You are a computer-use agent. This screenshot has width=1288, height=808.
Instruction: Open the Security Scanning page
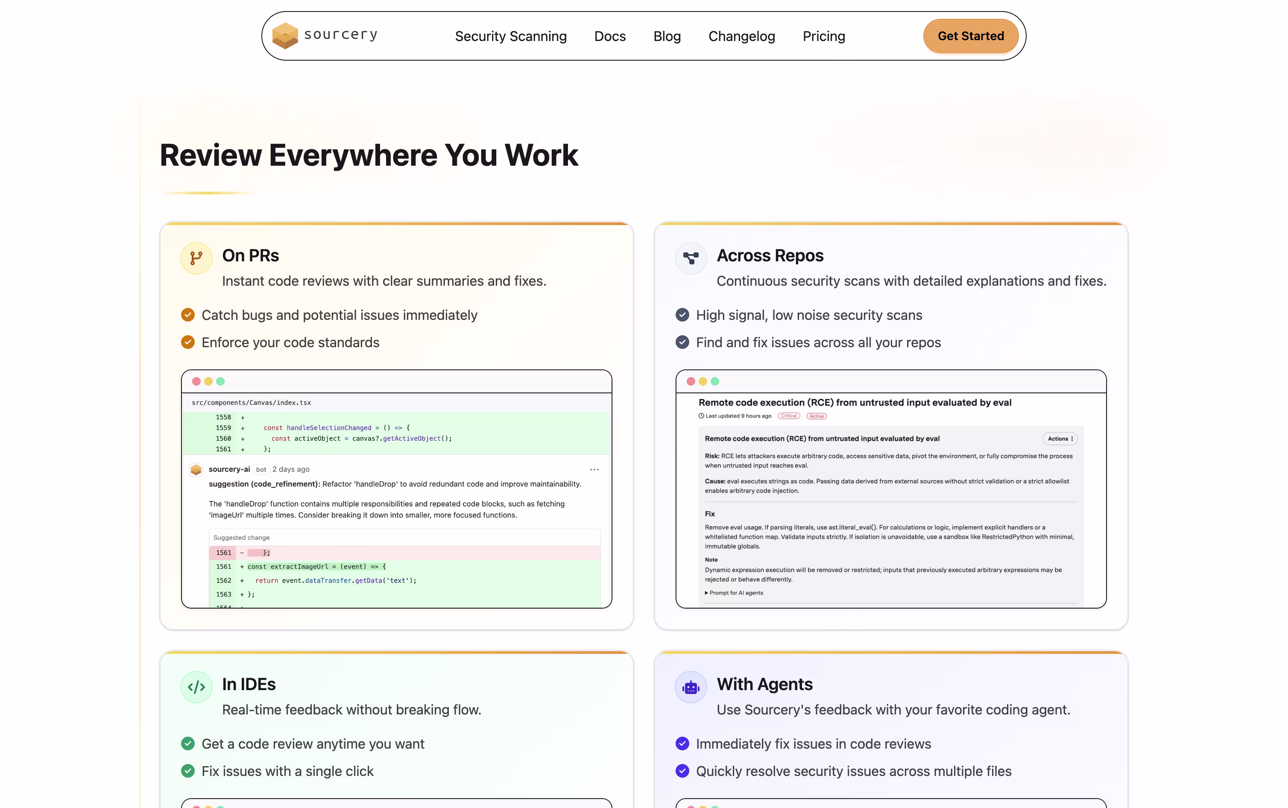(x=510, y=36)
